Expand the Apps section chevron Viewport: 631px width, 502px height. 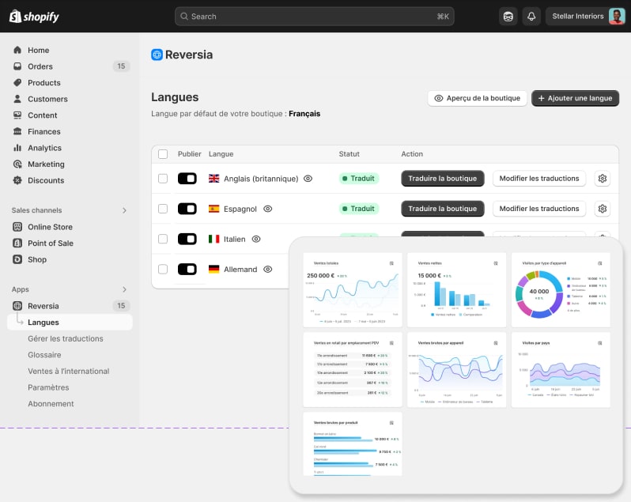(x=124, y=289)
